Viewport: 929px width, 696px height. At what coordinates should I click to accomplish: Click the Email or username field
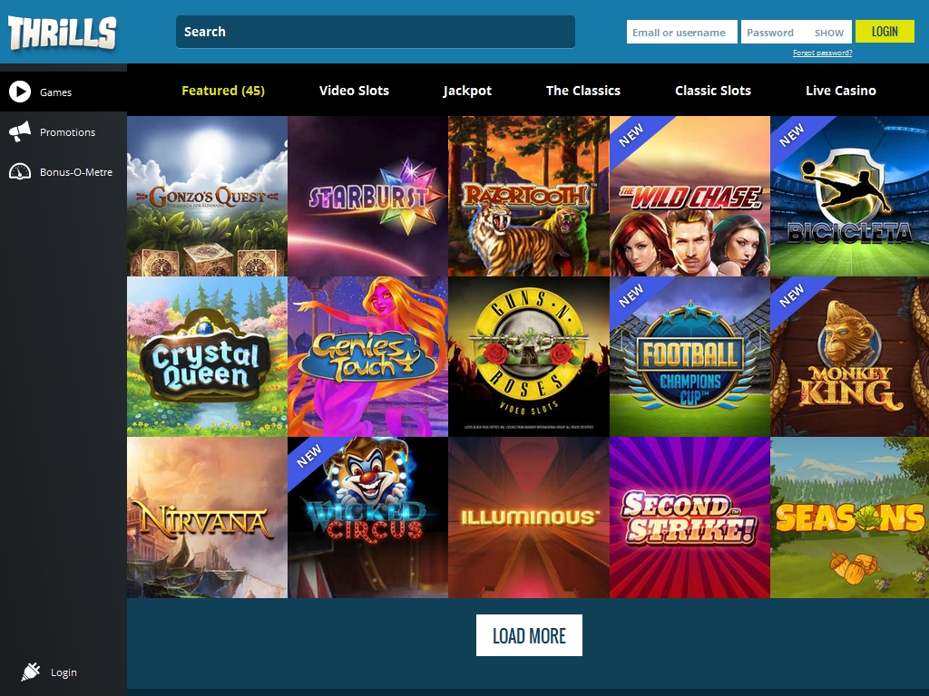[x=682, y=32]
